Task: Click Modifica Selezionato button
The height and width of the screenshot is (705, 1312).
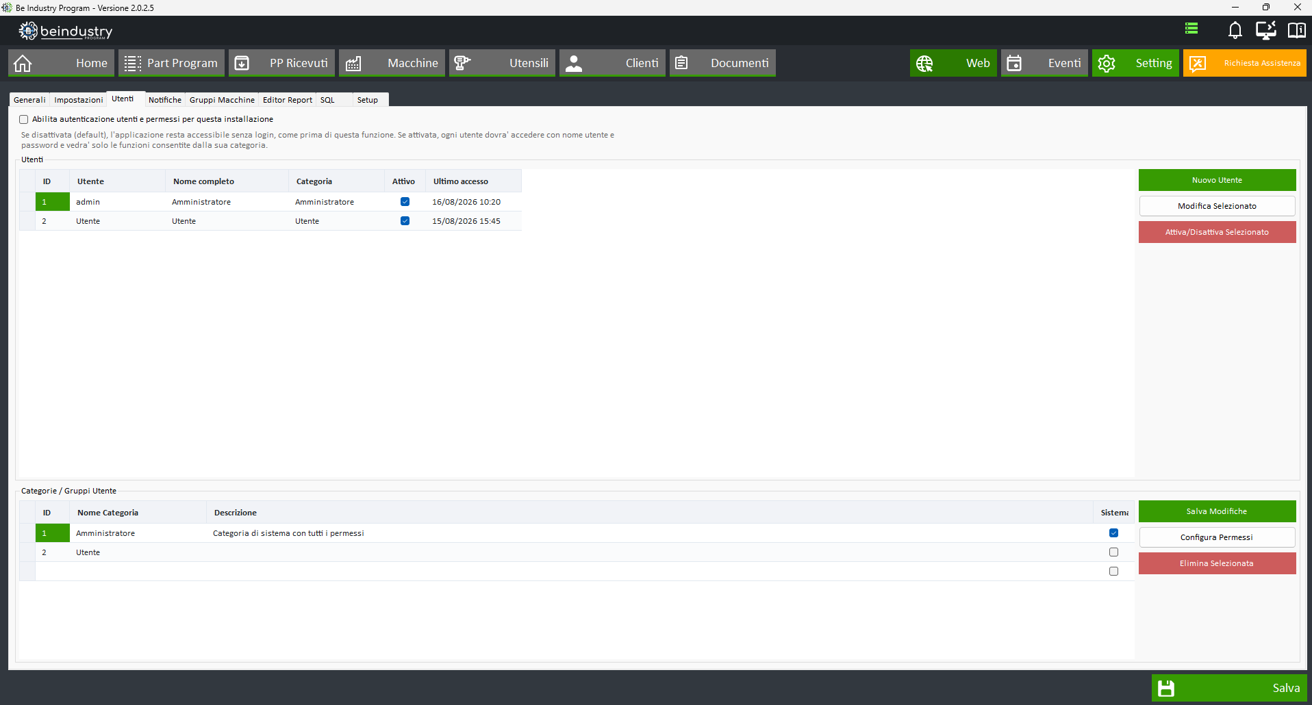Action: (x=1217, y=206)
